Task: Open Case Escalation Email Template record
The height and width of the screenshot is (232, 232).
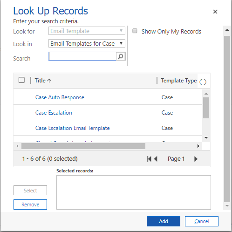Action: click(x=73, y=128)
